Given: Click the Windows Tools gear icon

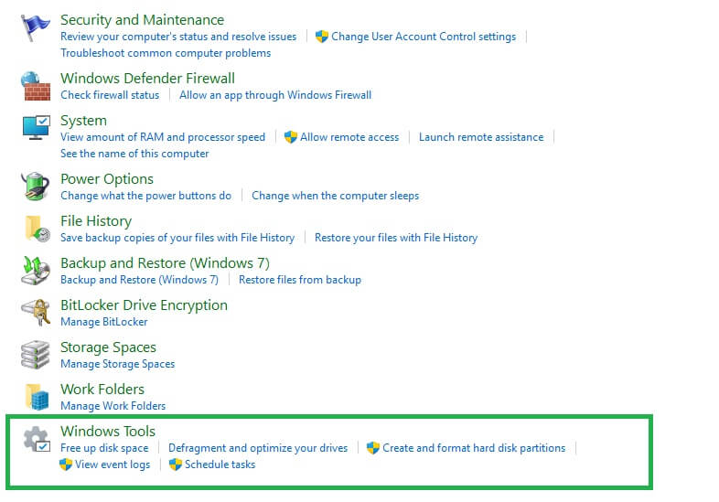Looking at the screenshot, I should pos(36,440).
